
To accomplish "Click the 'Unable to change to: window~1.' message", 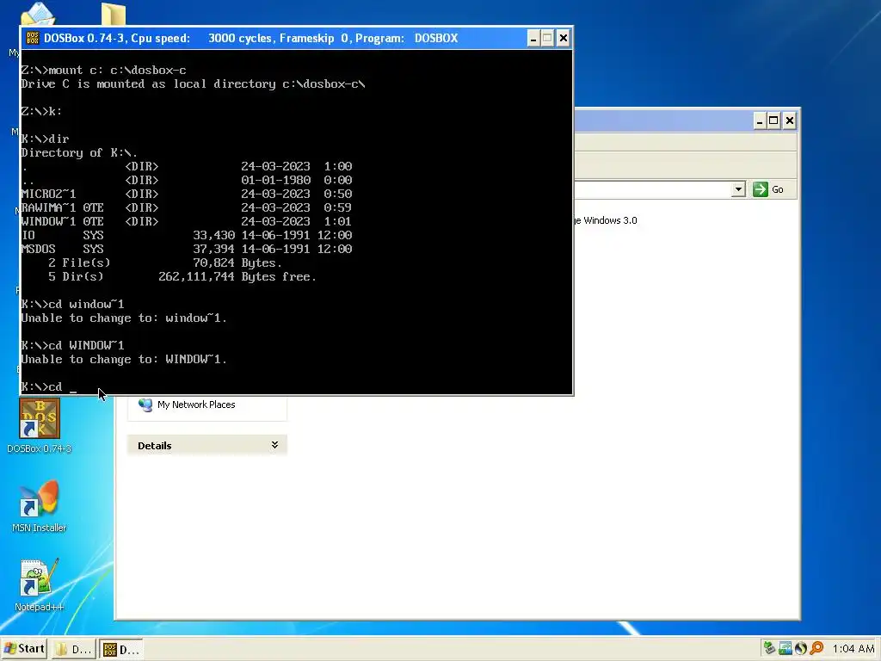I will pyautogui.click(x=124, y=318).
